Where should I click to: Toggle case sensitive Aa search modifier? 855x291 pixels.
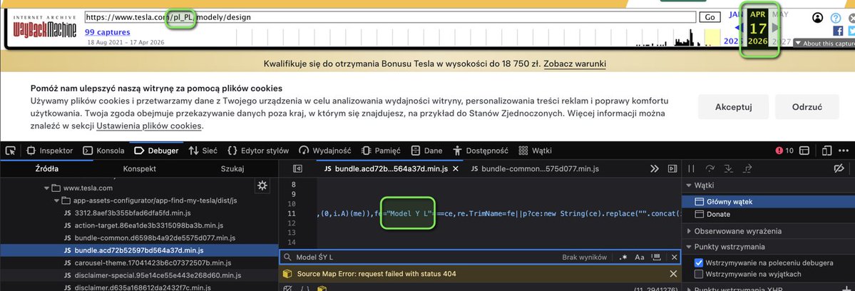click(x=640, y=257)
